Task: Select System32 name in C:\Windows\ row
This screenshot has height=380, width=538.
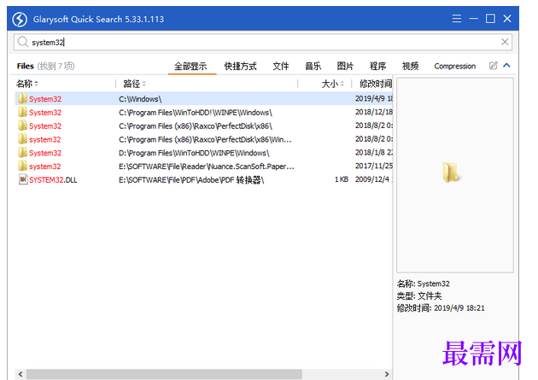Action: [45, 99]
